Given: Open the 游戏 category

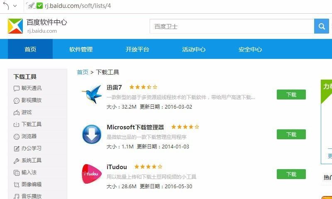Looking at the screenshot, I should coord(27,112).
